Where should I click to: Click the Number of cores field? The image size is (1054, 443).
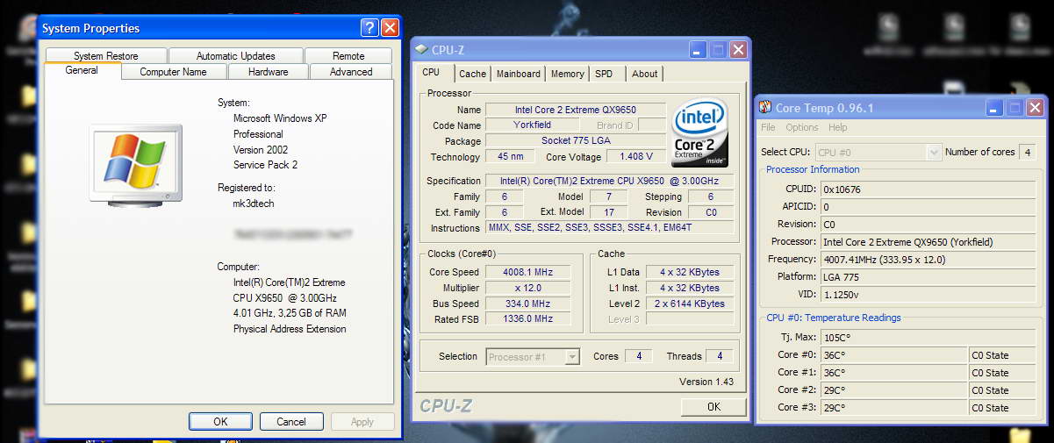point(1027,152)
